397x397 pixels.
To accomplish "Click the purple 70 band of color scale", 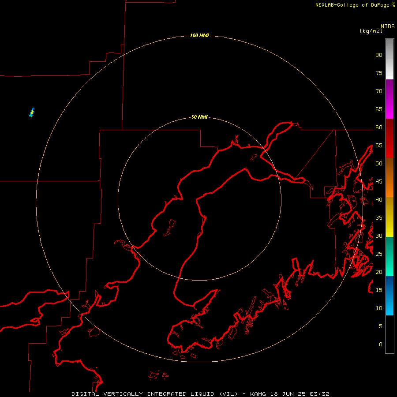I will pyautogui.click(x=390, y=90).
